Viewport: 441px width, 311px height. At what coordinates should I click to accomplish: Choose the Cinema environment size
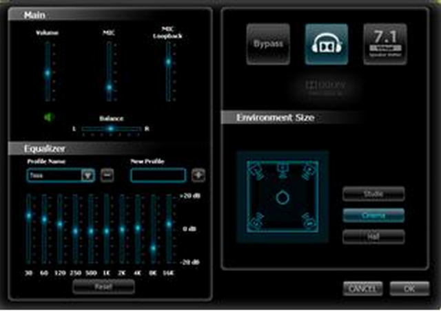[373, 215]
